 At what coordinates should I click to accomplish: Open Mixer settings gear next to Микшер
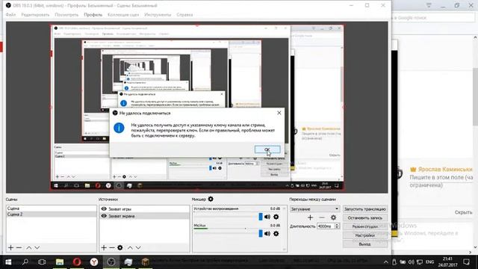pos(211,200)
